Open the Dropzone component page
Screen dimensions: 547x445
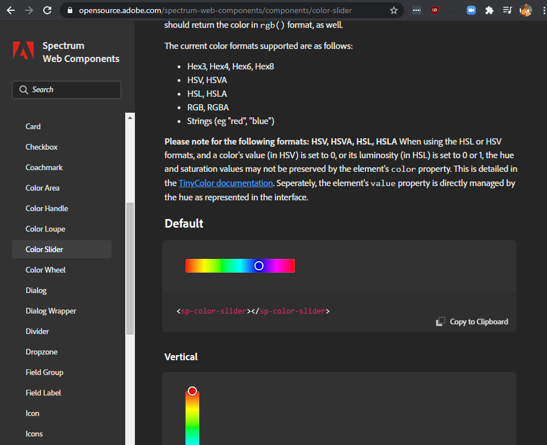click(42, 352)
